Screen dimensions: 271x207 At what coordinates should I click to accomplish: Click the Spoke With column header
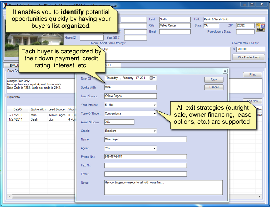tap(38, 109)
